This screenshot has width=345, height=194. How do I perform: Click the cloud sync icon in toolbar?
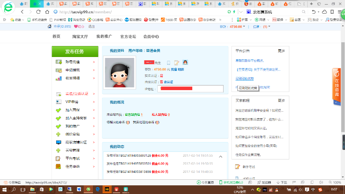(x=324, y=12)
